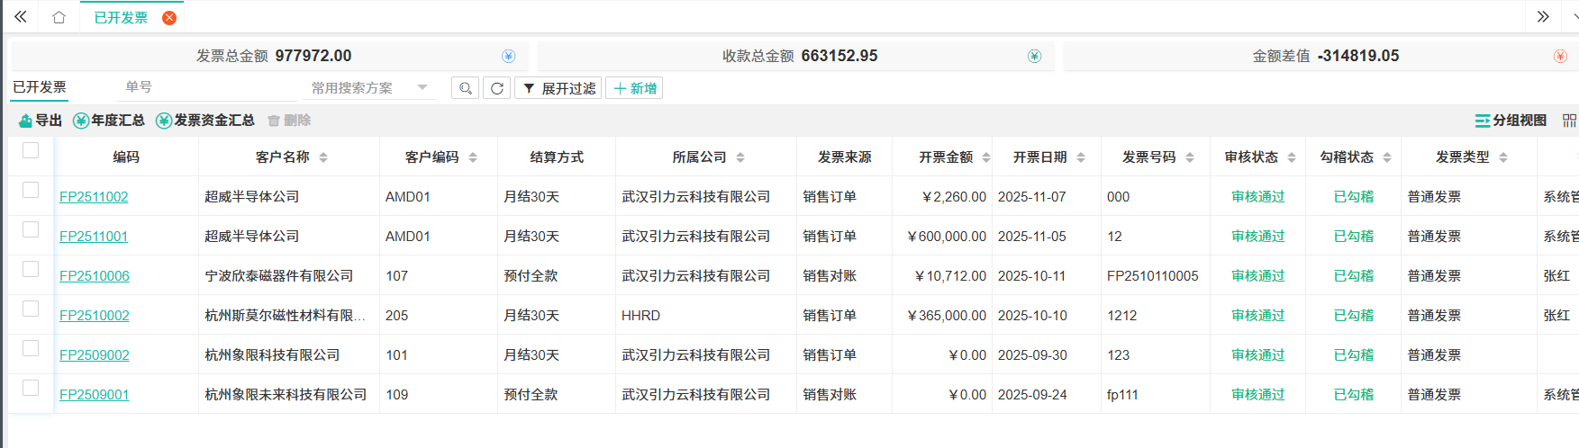Click the home icon in tab bar
Viewport: 1579px width, 448px height.
click(x=59, y=17)
